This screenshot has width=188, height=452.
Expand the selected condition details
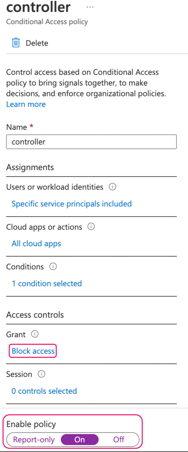[46, 283]
